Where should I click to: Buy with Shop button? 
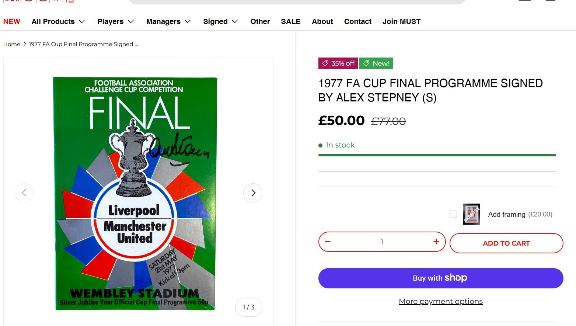point(440,278)
